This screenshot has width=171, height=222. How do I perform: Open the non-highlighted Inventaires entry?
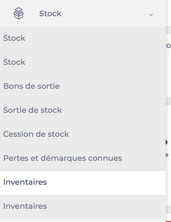tap(83, 207)
